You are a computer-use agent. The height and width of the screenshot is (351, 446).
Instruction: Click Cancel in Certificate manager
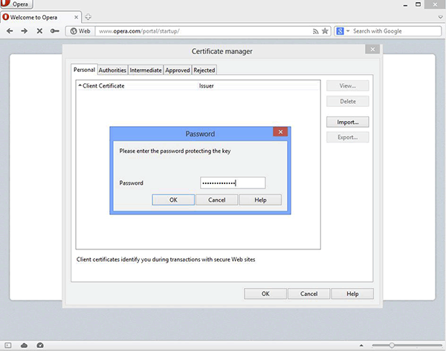pos(309,294)
